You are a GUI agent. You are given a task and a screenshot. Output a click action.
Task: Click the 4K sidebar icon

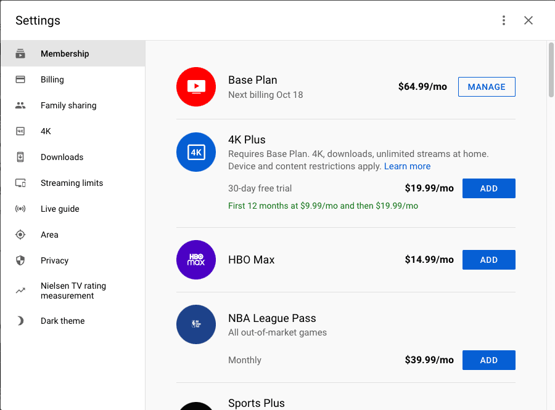point(20,131)
